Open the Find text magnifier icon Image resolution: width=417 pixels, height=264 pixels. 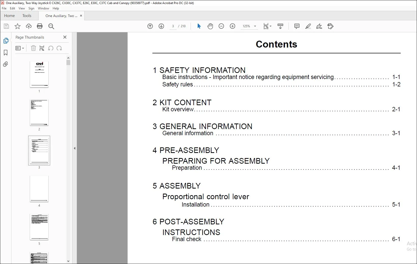tap(51, 26)
